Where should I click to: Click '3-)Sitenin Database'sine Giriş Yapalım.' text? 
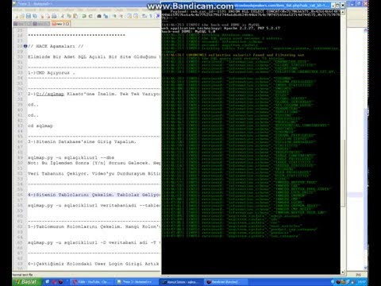coord(82,141)
